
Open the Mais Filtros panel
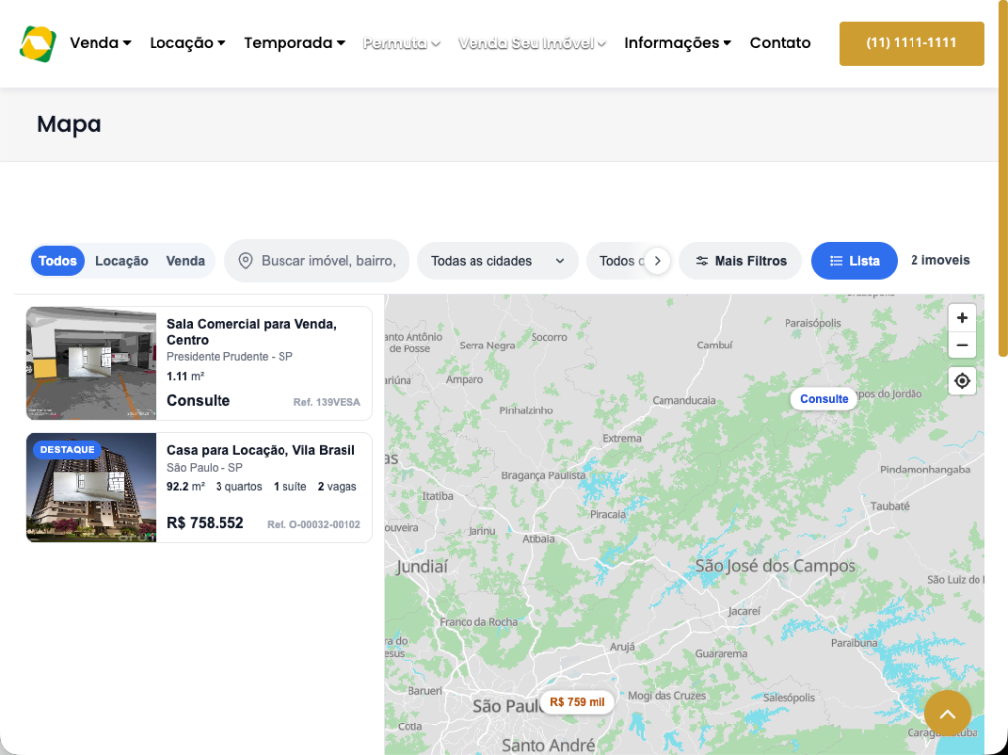click(740, 261)
